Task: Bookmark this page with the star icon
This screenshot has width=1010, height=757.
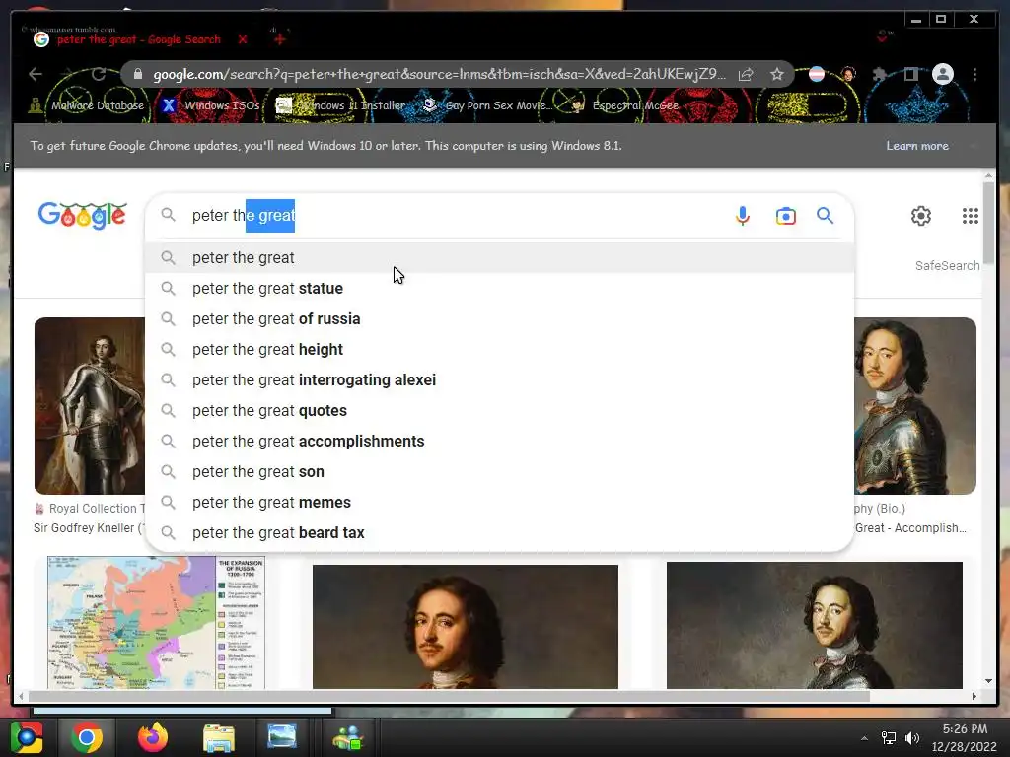Action: tap(777, 75)
